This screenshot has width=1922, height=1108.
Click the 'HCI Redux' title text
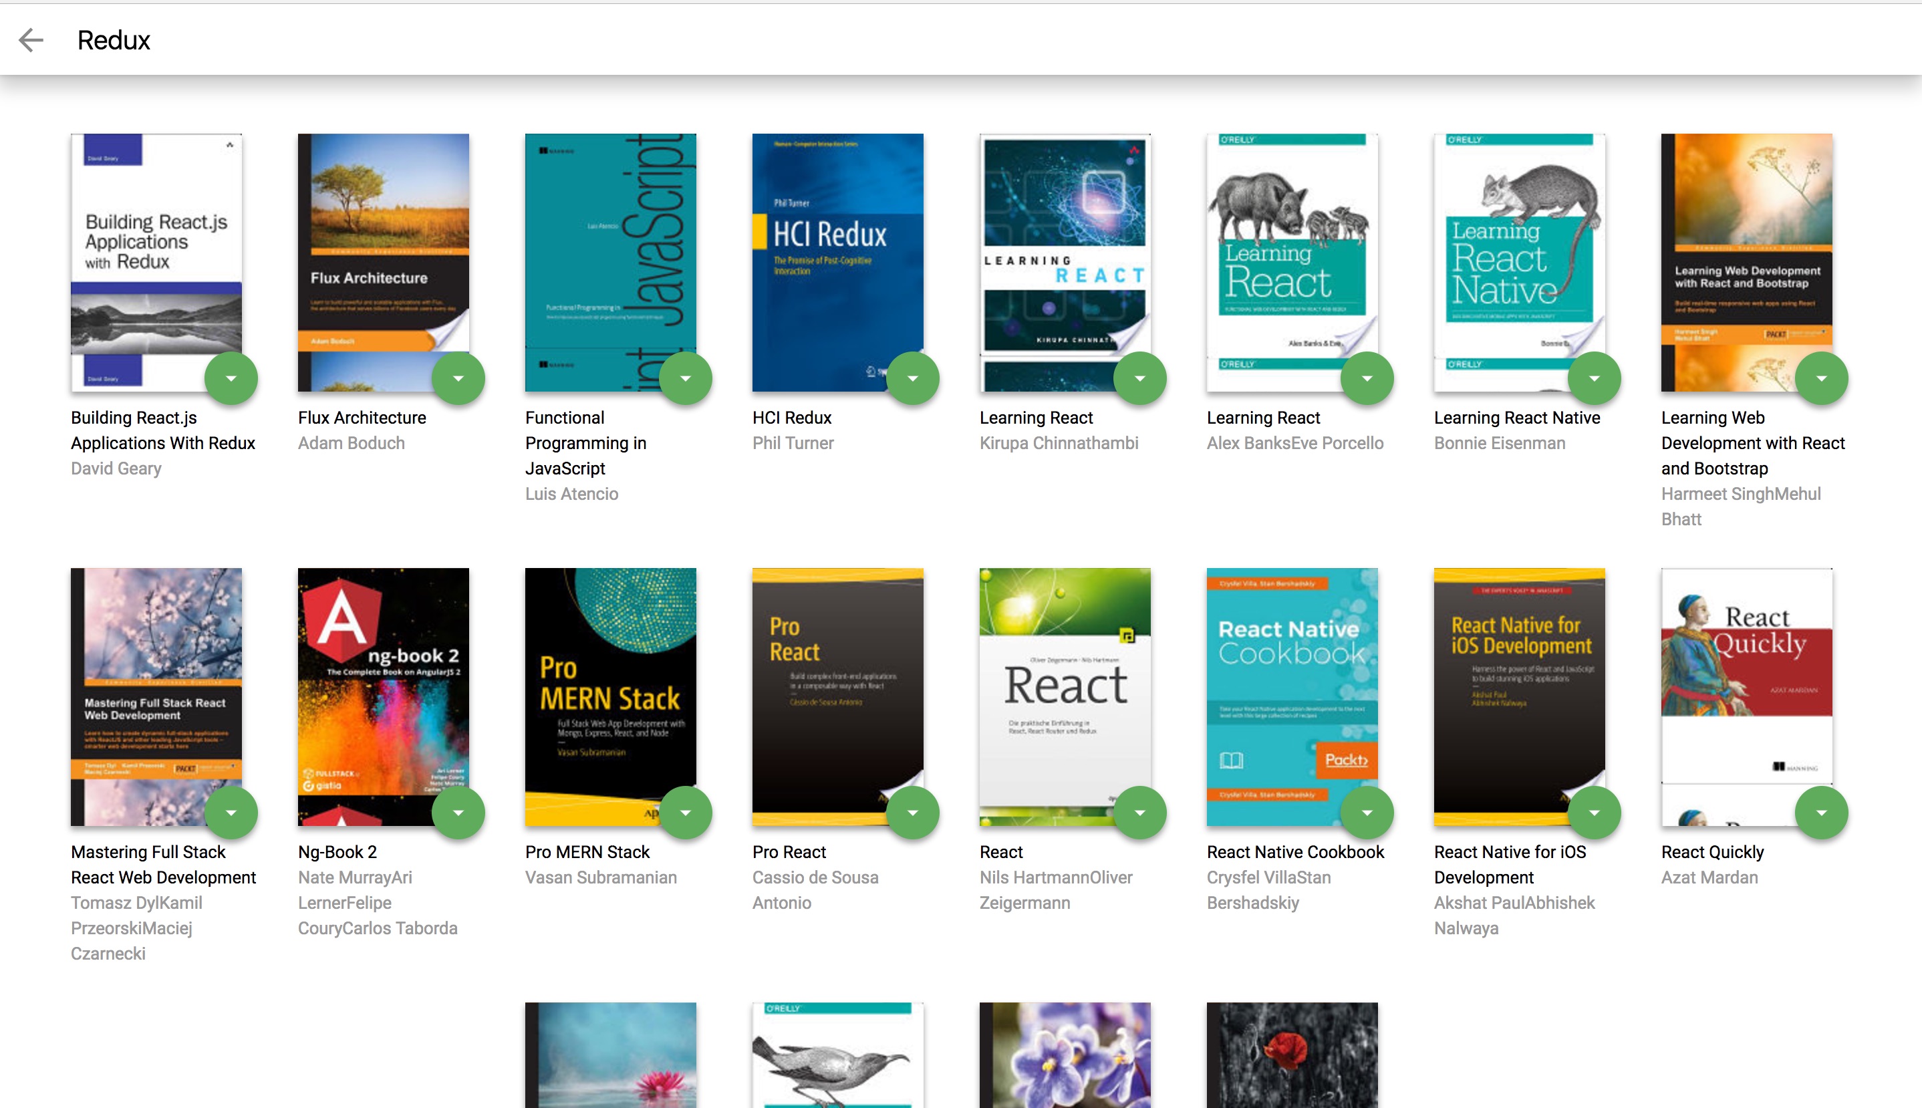(792, 418)
